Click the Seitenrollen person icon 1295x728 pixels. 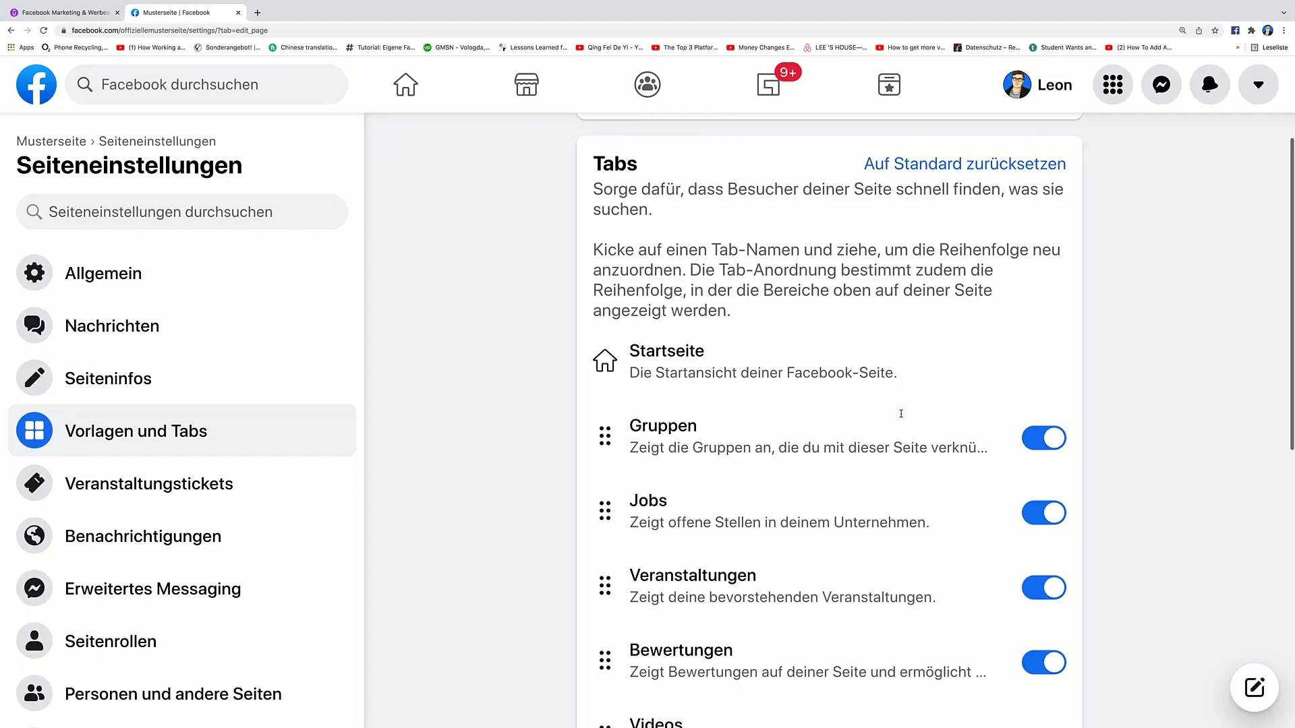tap(34, 641)
